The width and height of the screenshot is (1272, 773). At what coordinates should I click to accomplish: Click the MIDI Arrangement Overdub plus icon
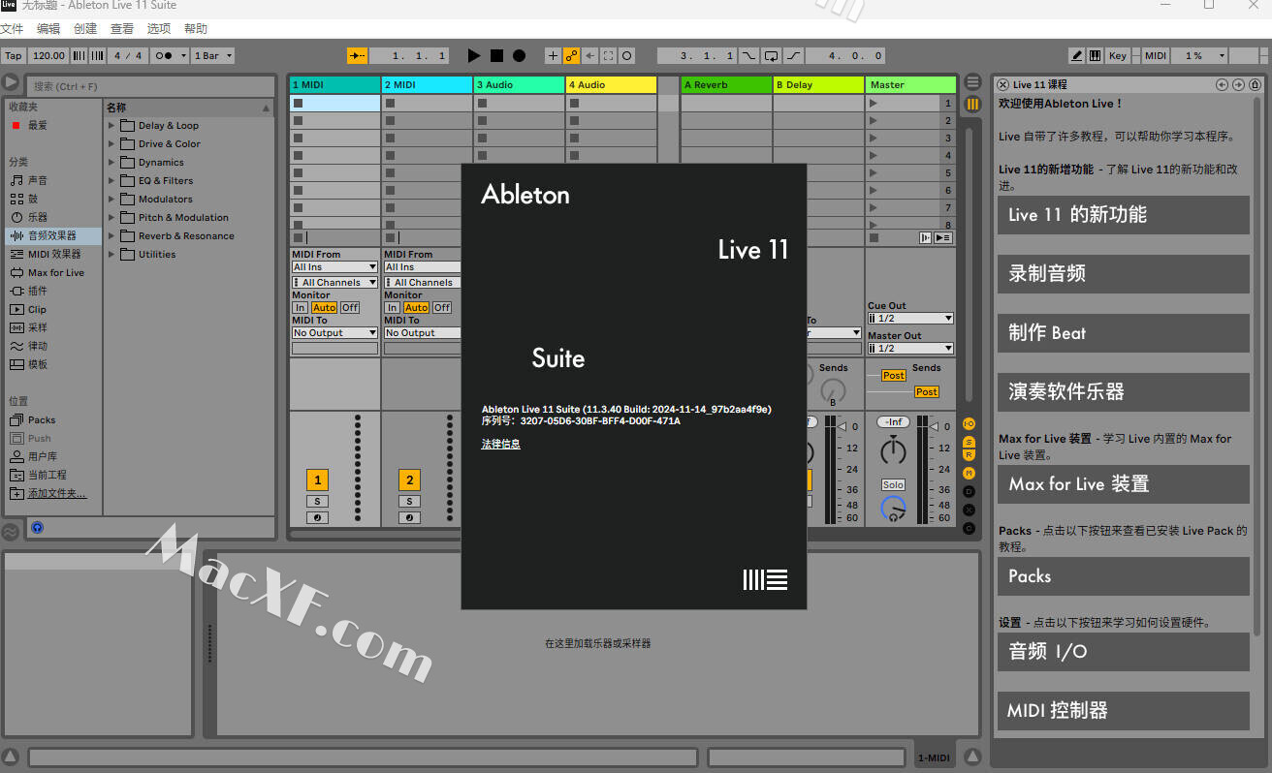[553, 56]
